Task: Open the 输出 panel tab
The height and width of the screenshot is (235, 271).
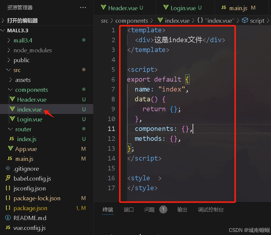Action: [x=182, y=210]
